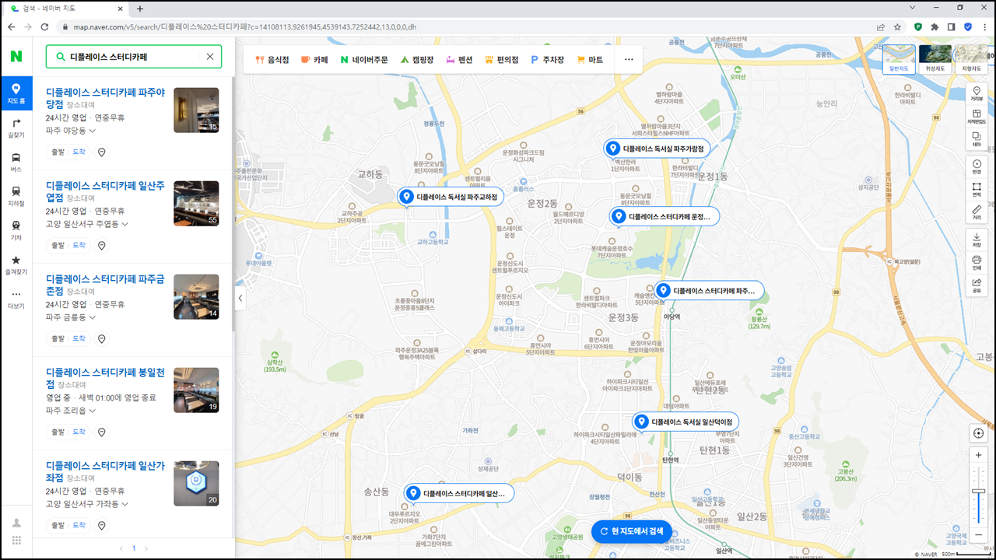View 파주야당점 photo thumbnail
The width and height of the screenshot is (996, 560).
click(196, 110)
